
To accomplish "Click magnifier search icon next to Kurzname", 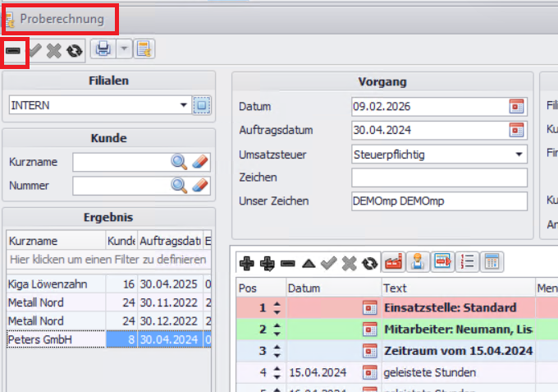I will pyautogui.click(x=178, y=162).
